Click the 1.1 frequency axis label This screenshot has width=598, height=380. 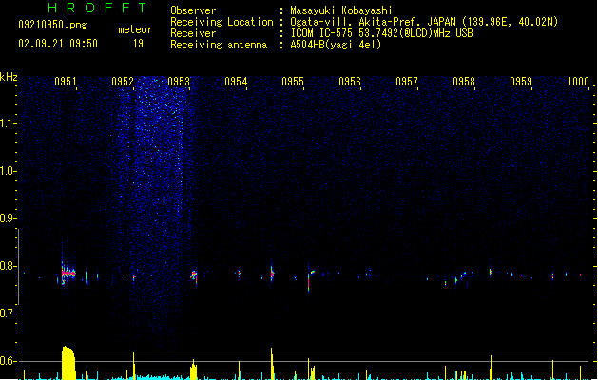point(8,123)
